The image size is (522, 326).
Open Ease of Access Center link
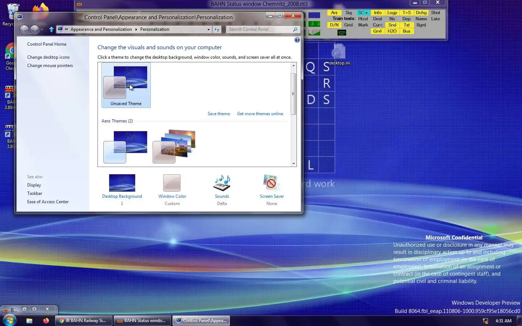(x=48, y=202)
